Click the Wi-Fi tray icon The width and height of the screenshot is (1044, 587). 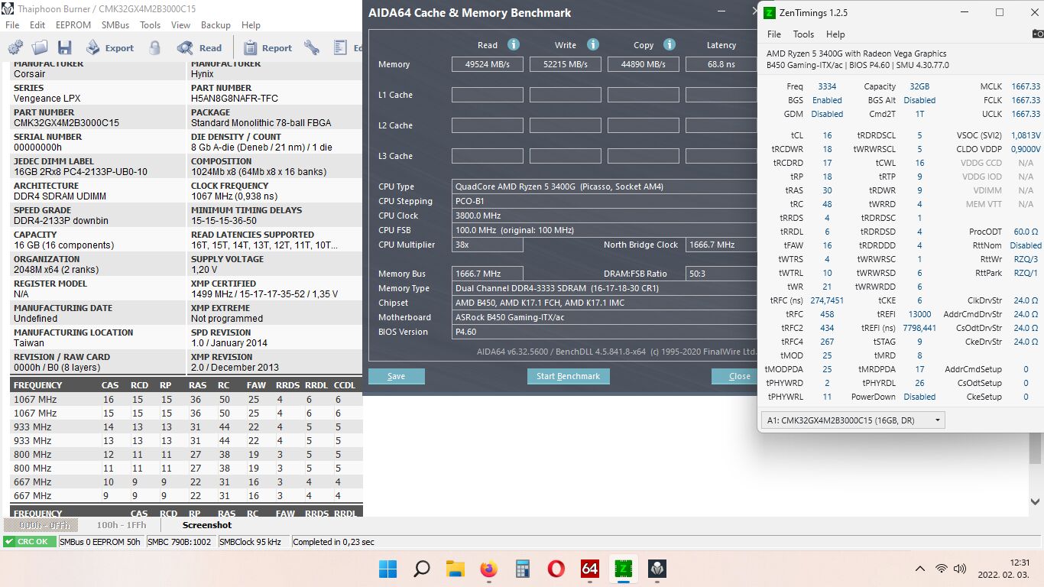[942, 569]
